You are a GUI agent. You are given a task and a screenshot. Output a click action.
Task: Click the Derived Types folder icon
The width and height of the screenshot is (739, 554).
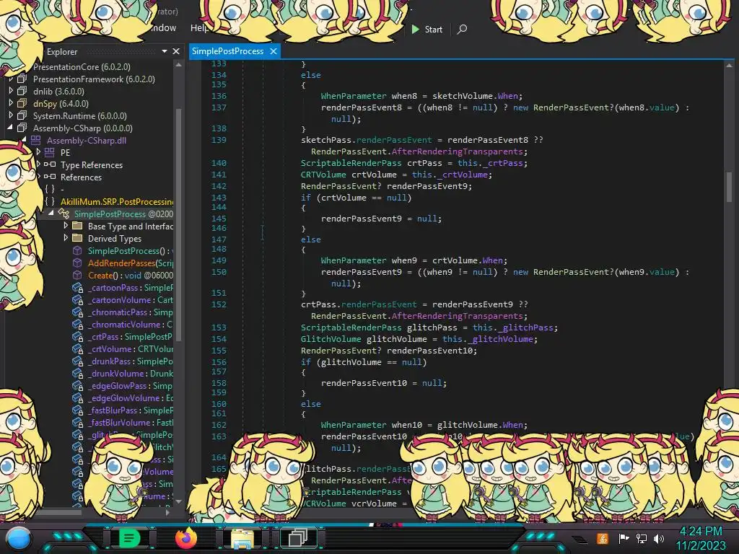(77, 238)
